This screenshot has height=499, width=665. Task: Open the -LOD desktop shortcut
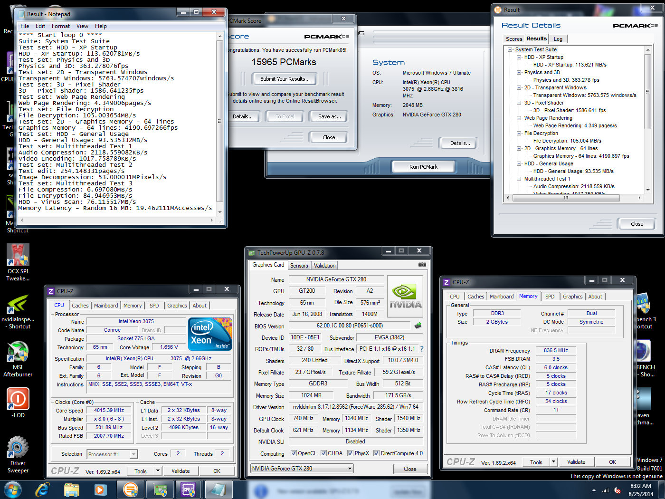click(18, 403)
